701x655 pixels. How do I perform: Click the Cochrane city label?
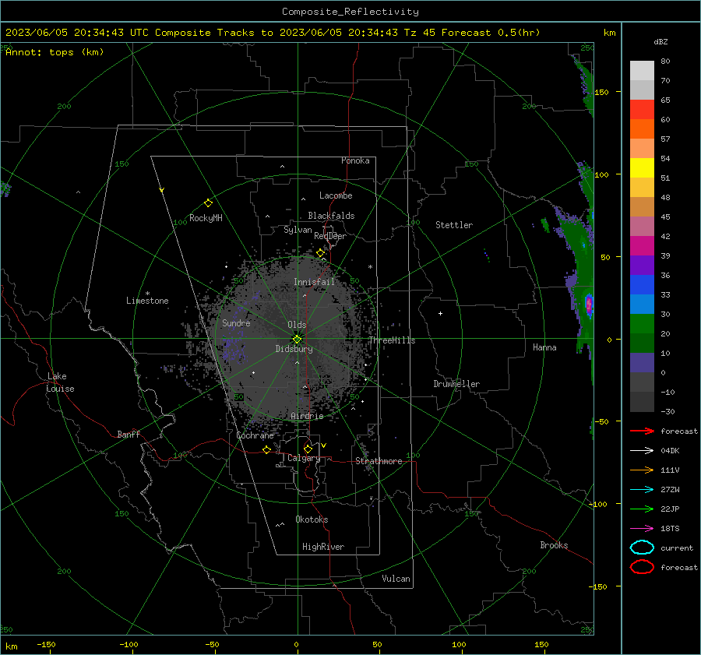[x=255, y=435]
